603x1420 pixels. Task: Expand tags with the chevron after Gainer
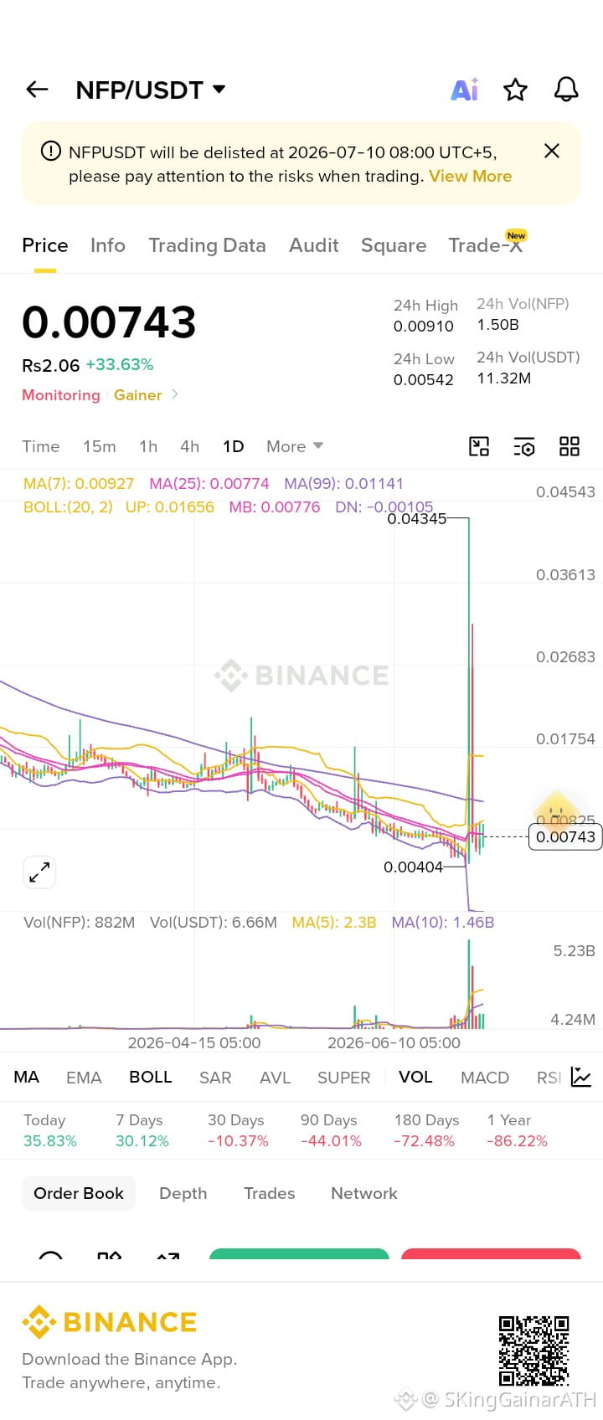[174, 394]
